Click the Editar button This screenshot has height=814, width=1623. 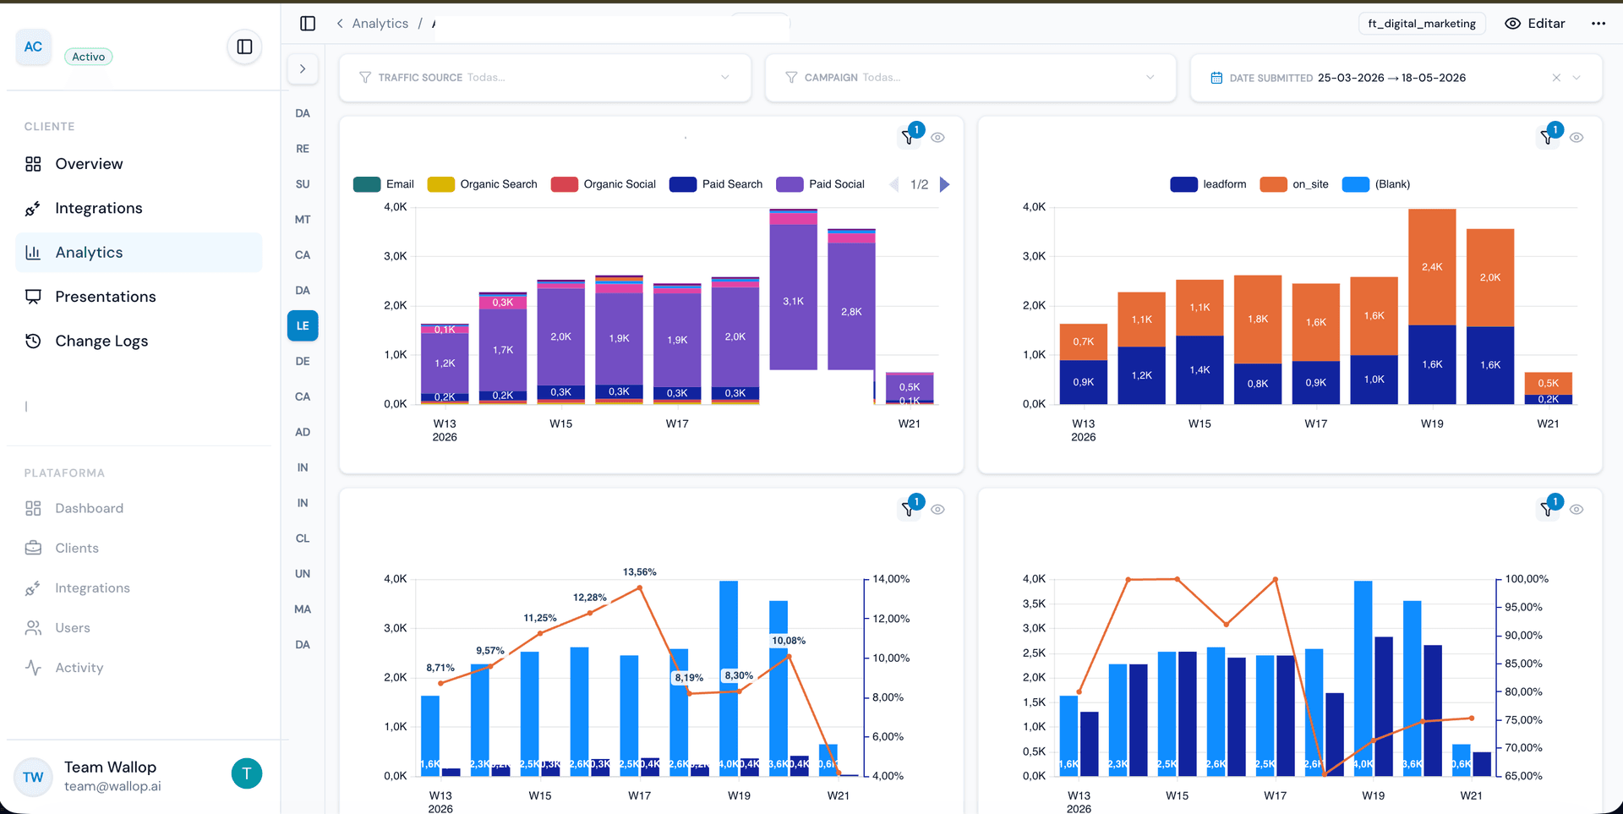pyautogui.click(x=1535, y=24)
